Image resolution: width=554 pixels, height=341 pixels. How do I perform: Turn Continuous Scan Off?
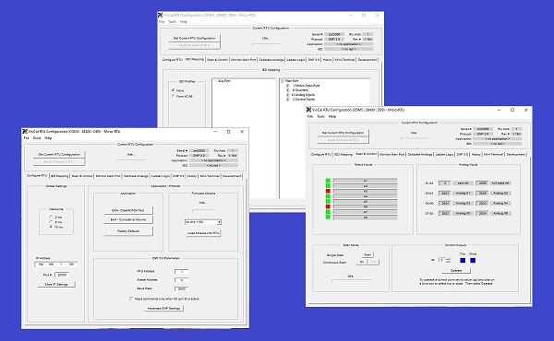[373, 262]
